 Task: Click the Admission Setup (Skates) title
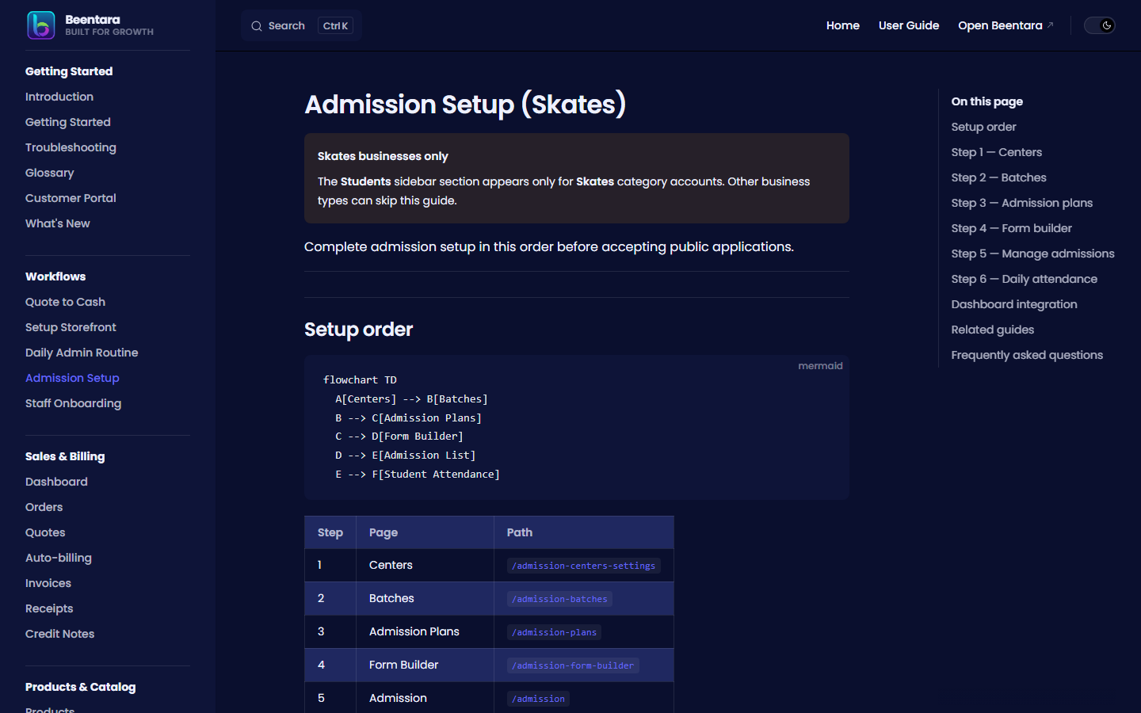(x=465, y=105)
